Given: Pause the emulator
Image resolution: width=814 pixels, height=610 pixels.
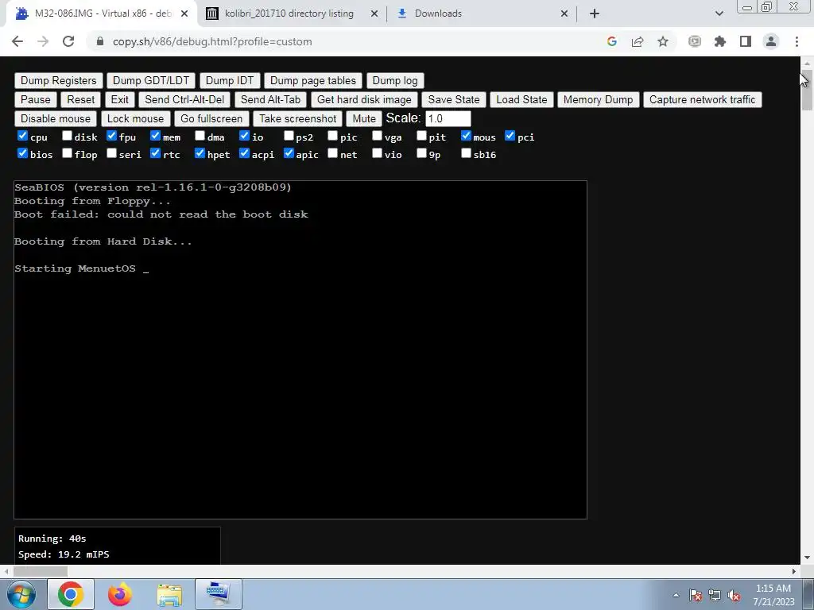Looking at the screenshot, I should [x=35, y=99].
